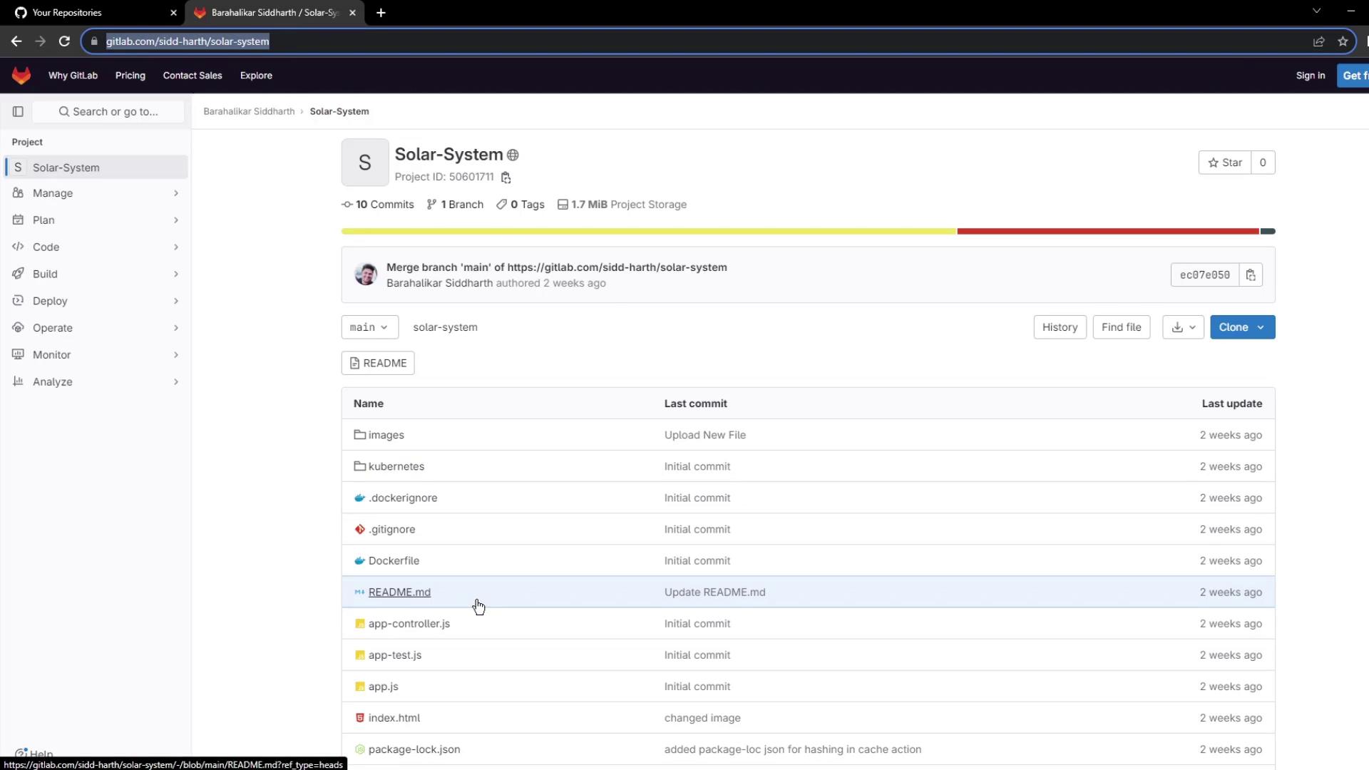Image resolution: width=1369 pixels, height=770 pixels.
Task: Click the yellow language bar segment
Action: pos(648,231)
